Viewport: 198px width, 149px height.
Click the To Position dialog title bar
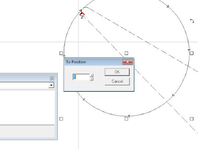pyautogui.click(x=94, y=62)
